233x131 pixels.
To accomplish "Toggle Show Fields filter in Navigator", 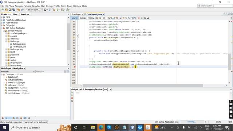I will (6, 118).
